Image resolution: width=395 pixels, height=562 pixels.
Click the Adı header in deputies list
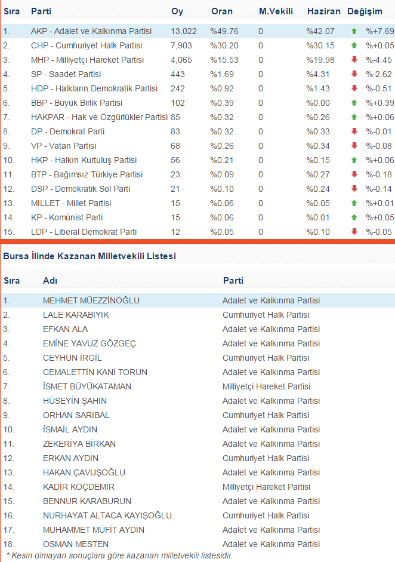(x=50, y=281)
